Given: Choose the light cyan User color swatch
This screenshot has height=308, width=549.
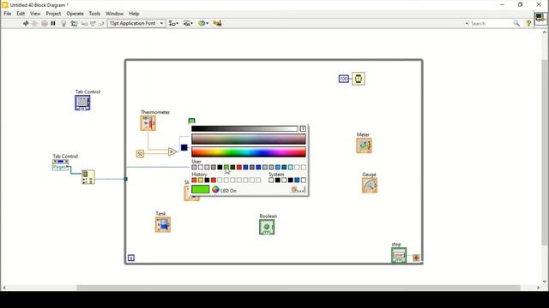Looking at the screenshot, I should tap(291, 168).
